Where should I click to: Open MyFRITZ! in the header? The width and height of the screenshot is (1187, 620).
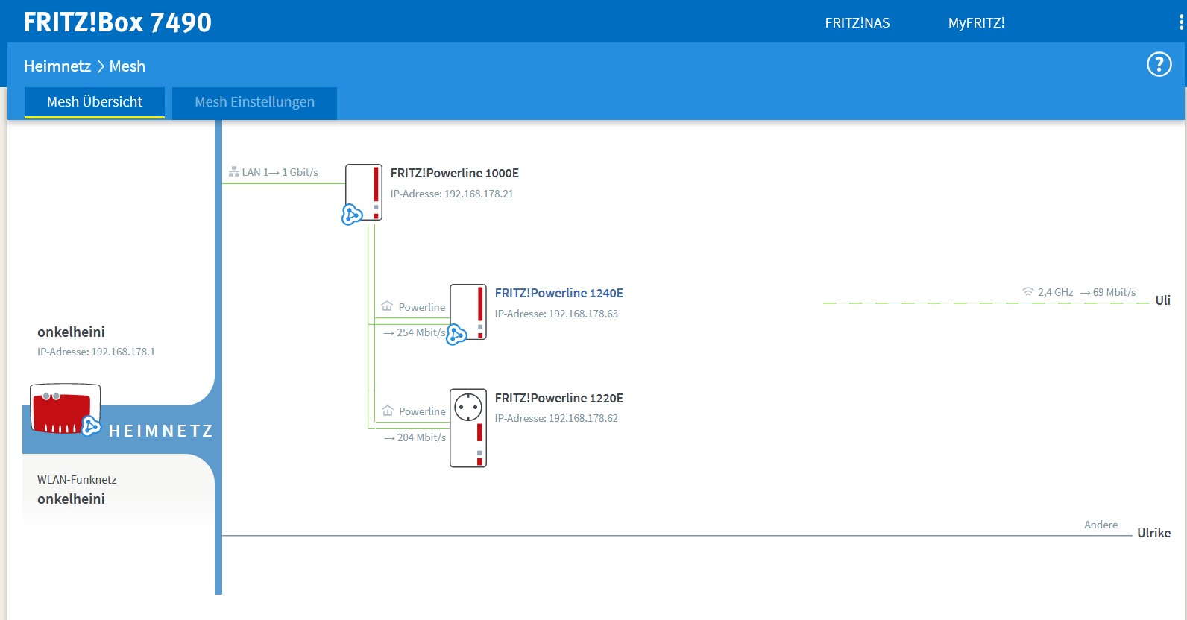pyautogui.click(x=977, y=23)
